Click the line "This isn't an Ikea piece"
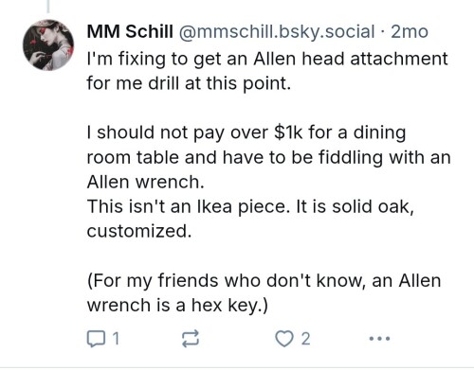Viewport: 474px width, 370px height. pyautogui.click(x=250, y=207)
